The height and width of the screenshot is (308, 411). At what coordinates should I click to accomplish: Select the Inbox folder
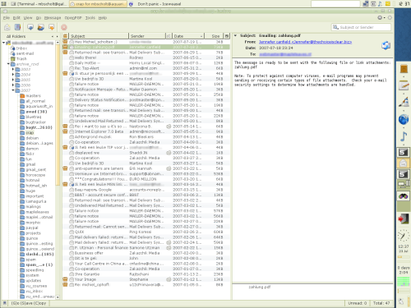click(21, 48)
